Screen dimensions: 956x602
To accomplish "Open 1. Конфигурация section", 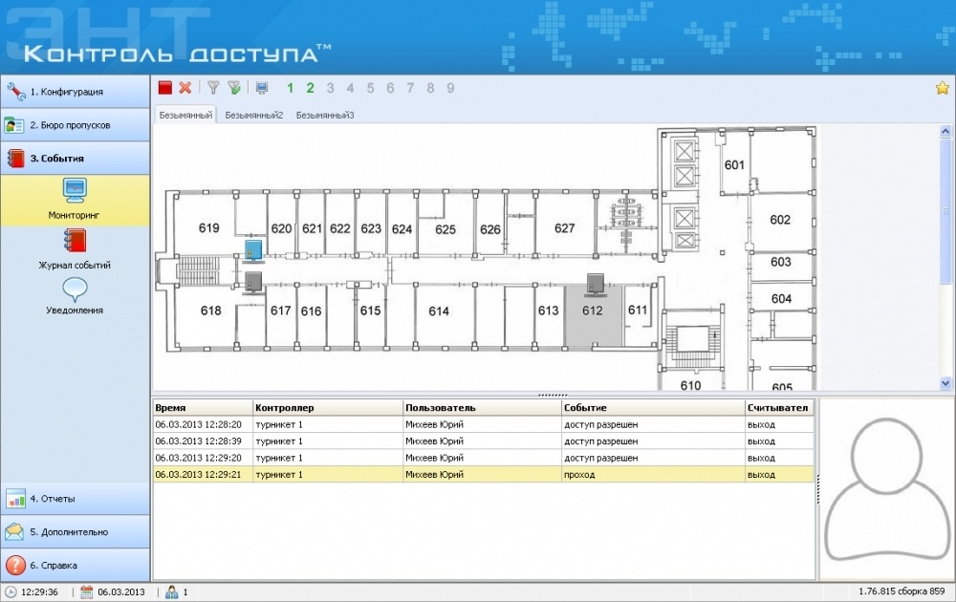I will (x=75, y=92).
